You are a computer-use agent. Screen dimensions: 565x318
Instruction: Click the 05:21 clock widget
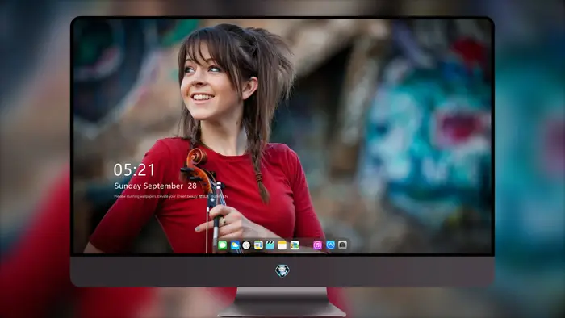(134, 170)
